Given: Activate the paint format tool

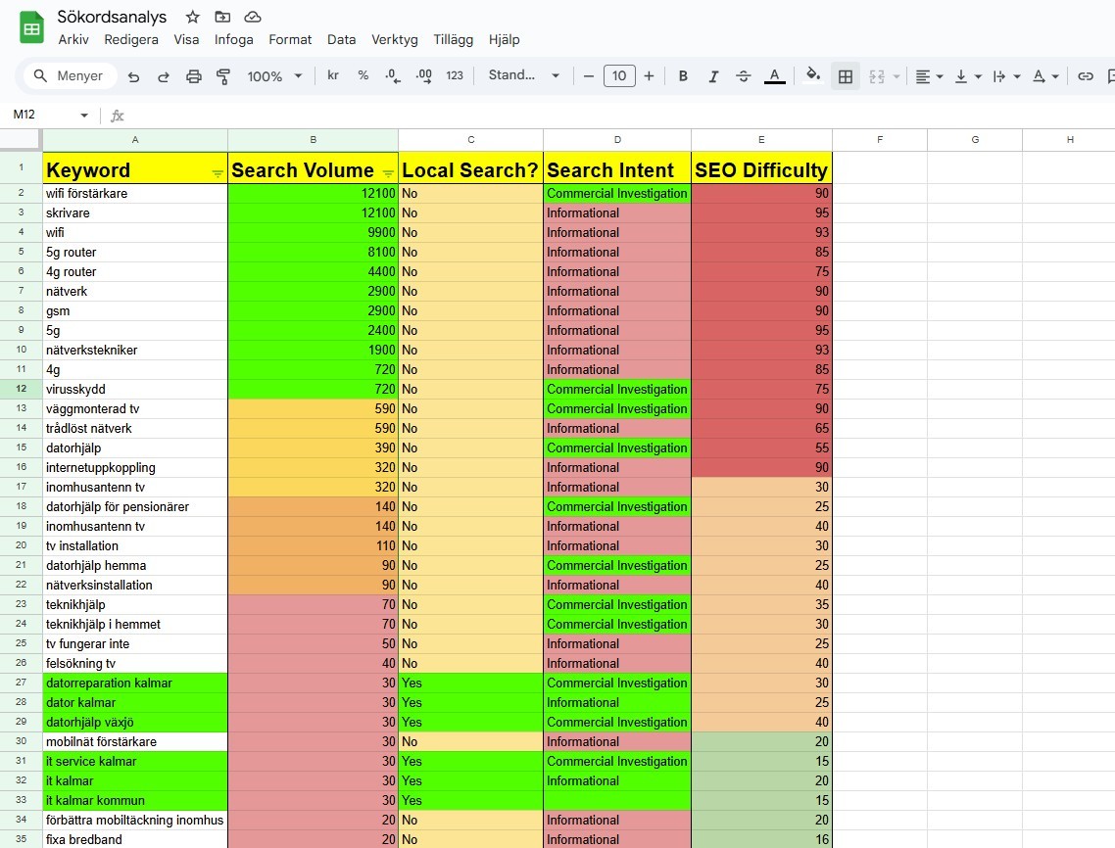Looking at the screenshot, I should [x=223, y=76].
